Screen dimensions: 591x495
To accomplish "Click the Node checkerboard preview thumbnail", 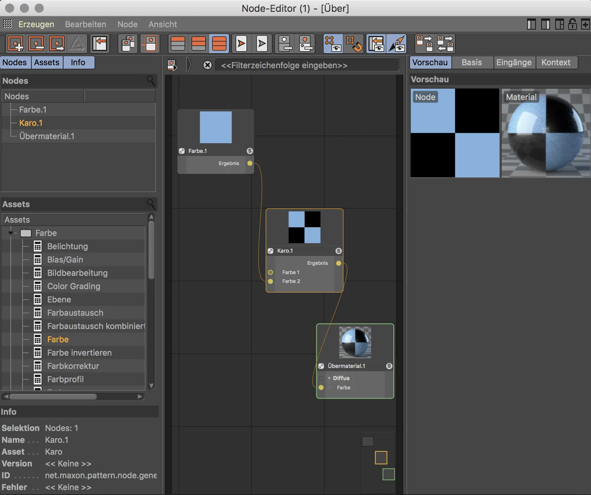I will 455,133.
